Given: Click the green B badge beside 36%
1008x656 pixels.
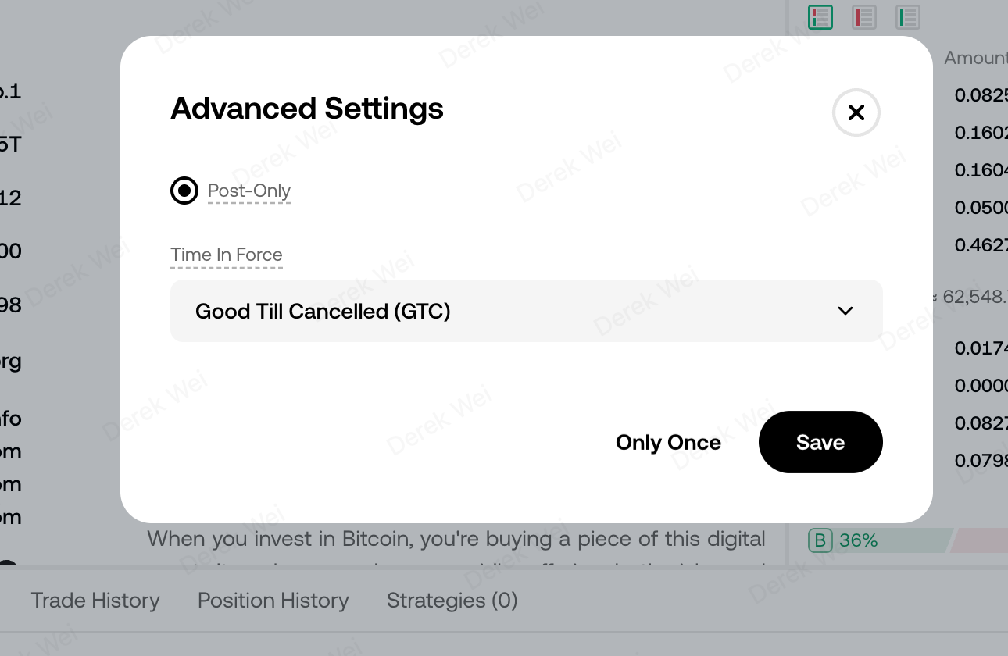Looking at the screenshot, I should [x=820, y=540].
